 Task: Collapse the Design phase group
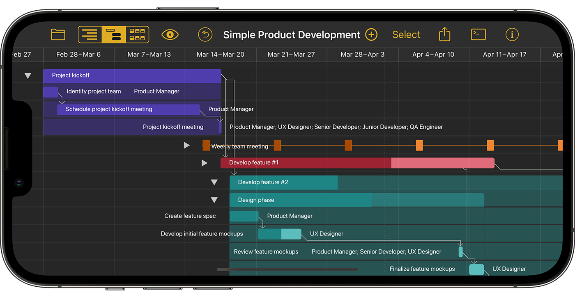(214, 200)
